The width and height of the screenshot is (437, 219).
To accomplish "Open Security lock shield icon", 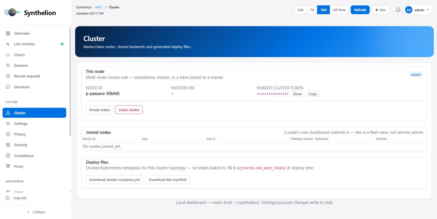I will [8, 145].
